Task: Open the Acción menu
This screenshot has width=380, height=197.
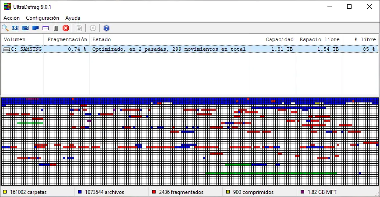Action: (12, 18)
